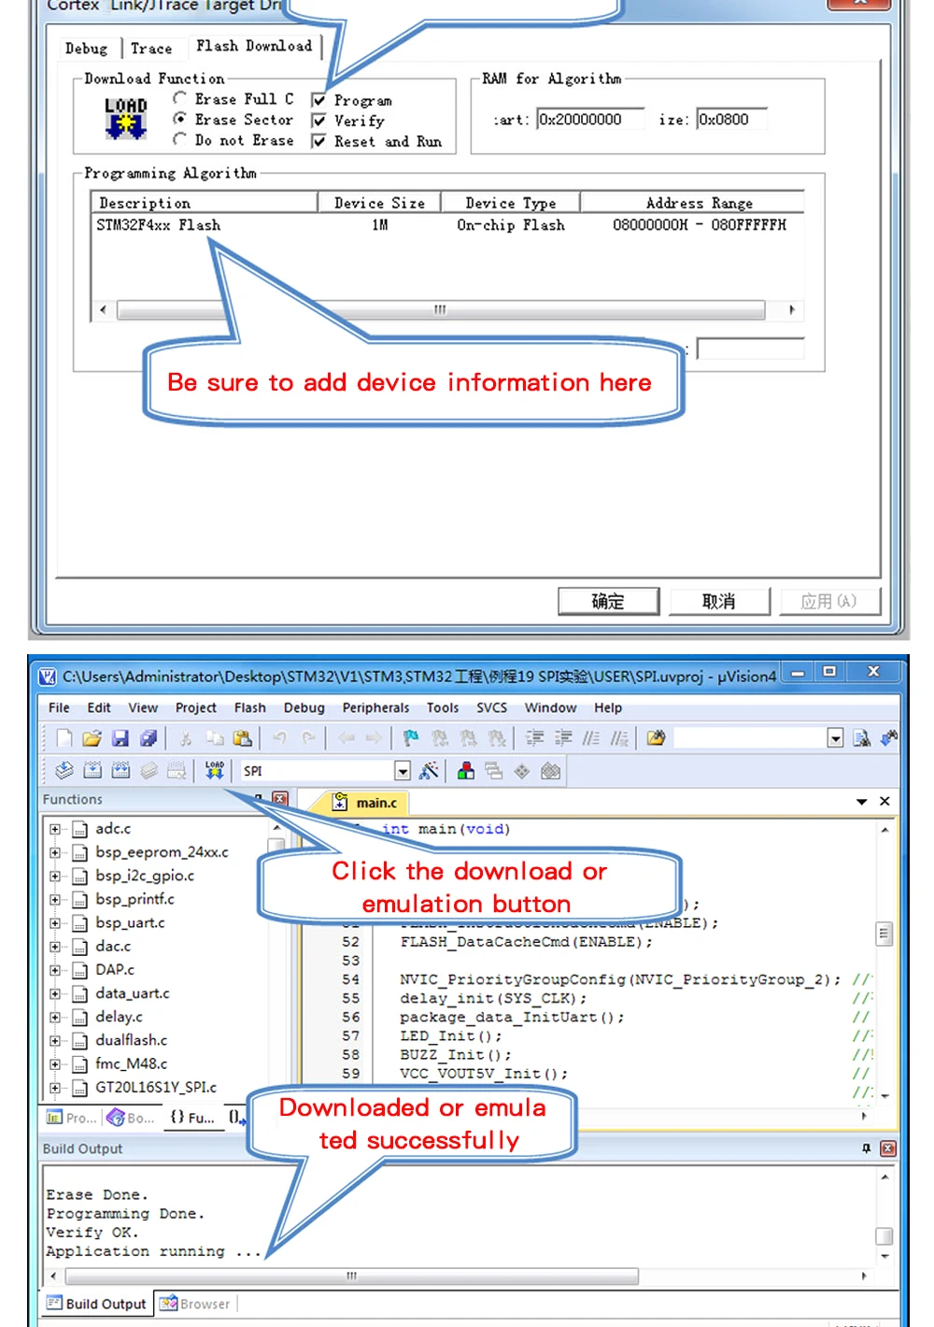The height and width of the screenshot is (1327, 934).
Task: Select the STM32F4xx Flash algorithm row
Action: click(x=446, y=225)
